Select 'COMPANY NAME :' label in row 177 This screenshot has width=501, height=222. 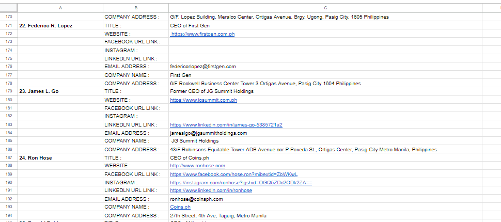pyautogui.click(x=136, y=75)
